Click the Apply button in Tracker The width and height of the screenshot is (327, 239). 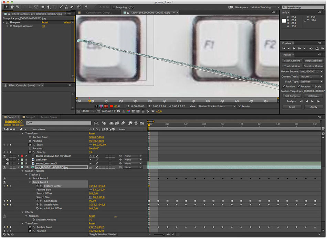point(314,107)
